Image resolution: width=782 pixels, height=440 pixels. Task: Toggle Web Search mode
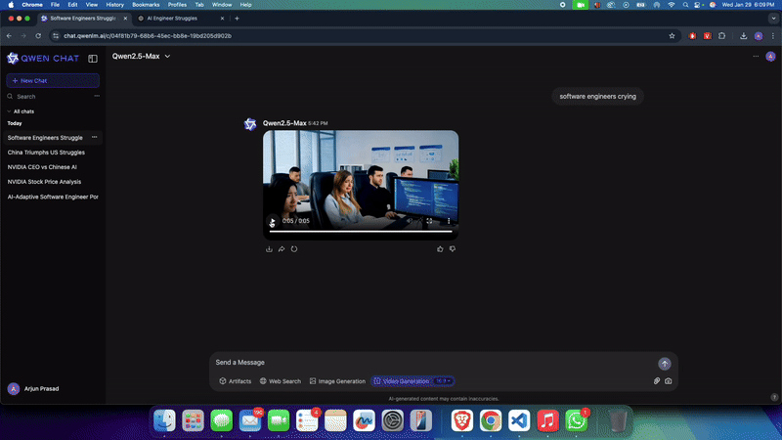click(x=280, y=380)
